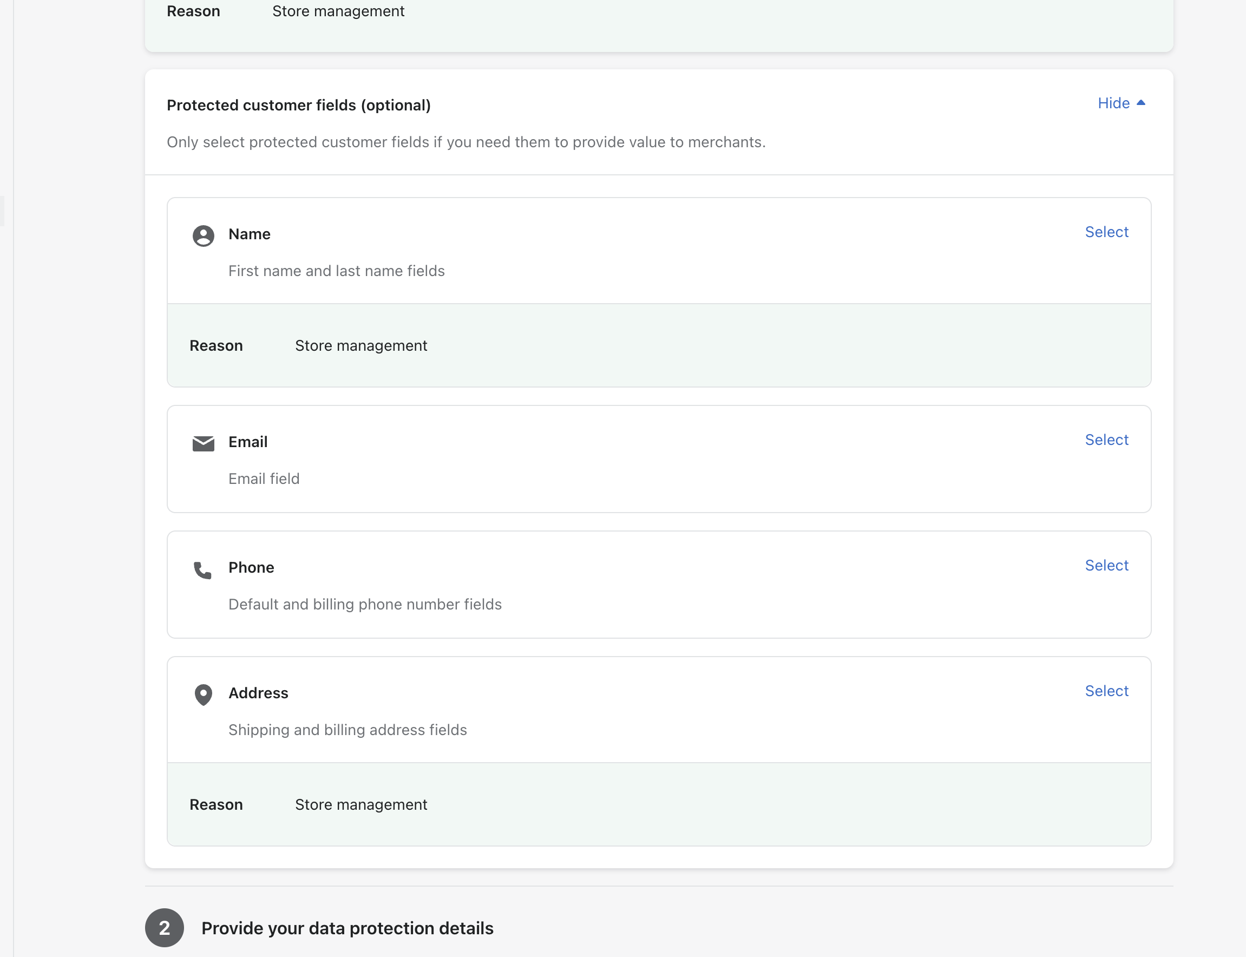Viewport: 1246px width, 957px height.
Task: Click the Address location pin icon
Action: point(204,694)
